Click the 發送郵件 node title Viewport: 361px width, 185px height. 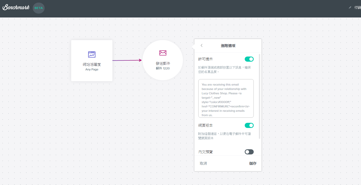[x=163, y=63]
